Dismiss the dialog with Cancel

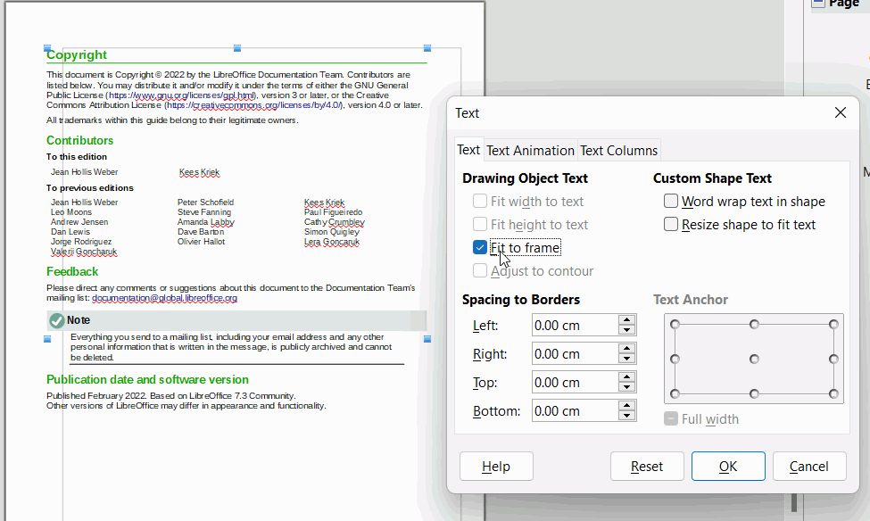tap(809, 466)
